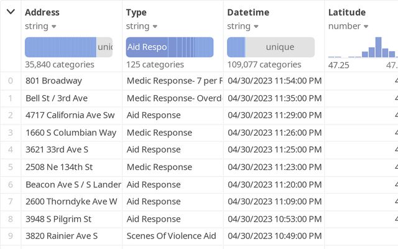Select the 'Scenes Of Violence Aid' type cell

172,236
